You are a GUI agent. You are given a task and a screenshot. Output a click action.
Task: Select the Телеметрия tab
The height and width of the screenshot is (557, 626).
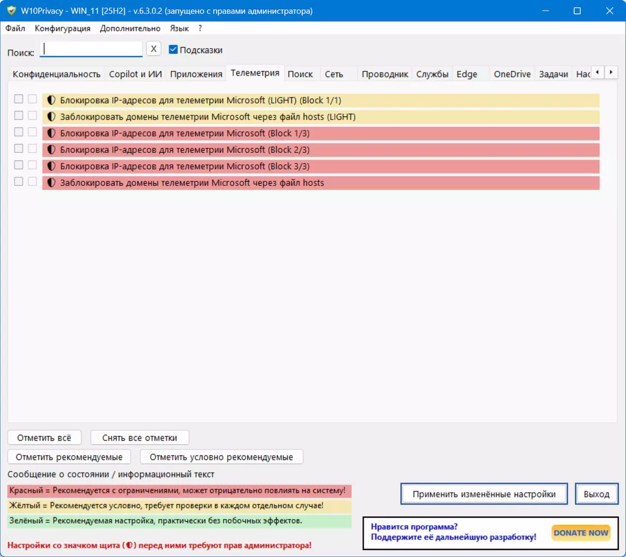pyautogui.click(x=255, y=73)
